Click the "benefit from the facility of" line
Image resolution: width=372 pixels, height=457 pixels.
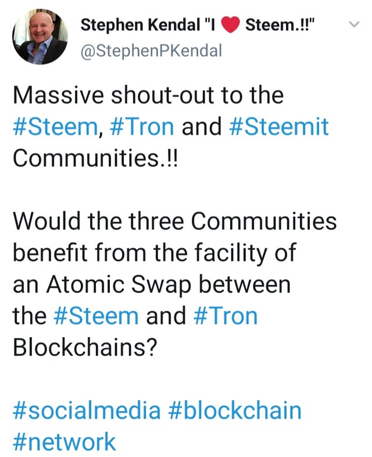[x=154, y=254]
